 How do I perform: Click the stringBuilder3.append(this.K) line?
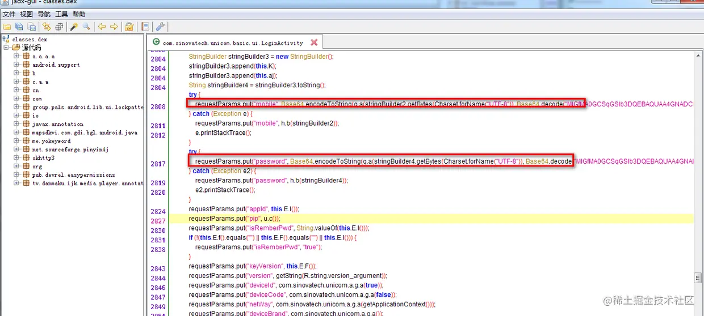(233, 66)
